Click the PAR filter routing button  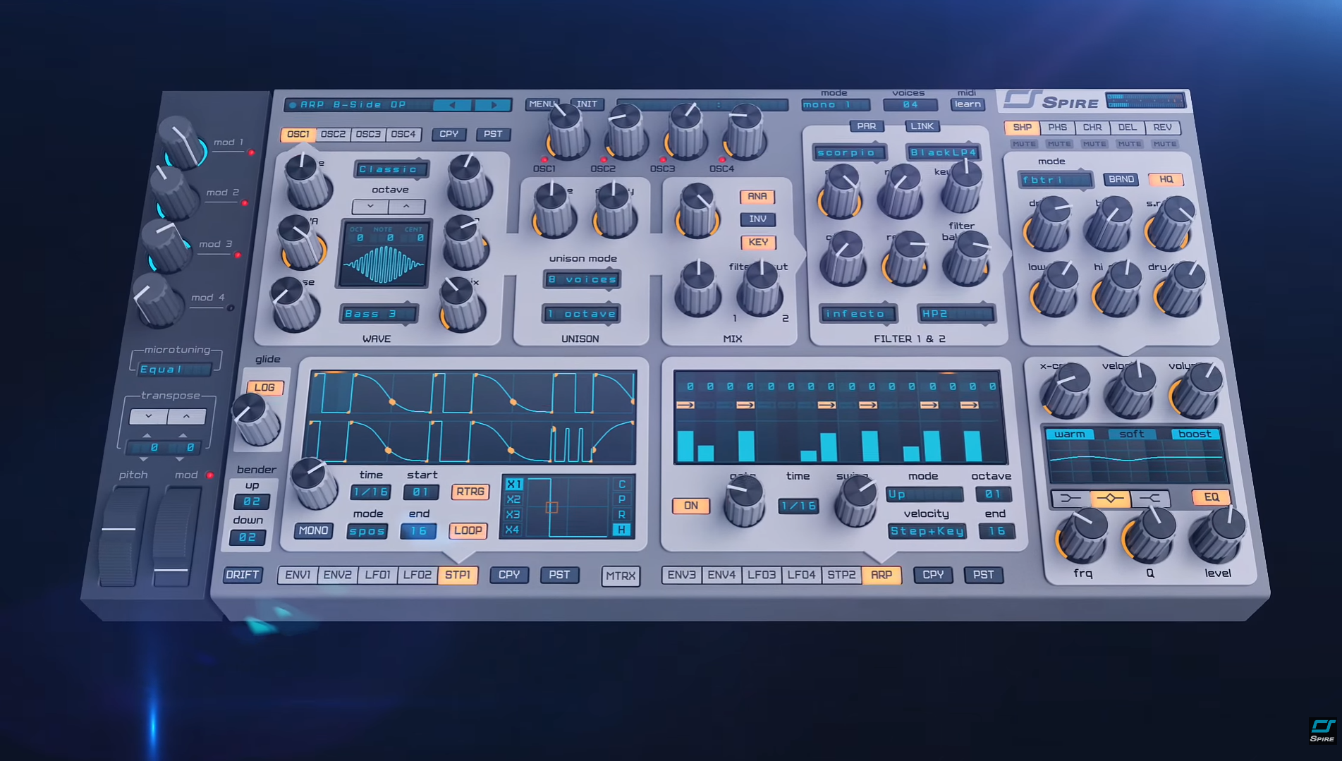[x=867, y=126]
